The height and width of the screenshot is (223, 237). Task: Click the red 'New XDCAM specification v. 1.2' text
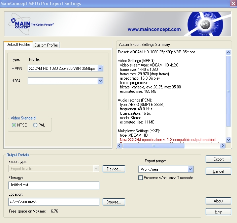coord(168,140)
